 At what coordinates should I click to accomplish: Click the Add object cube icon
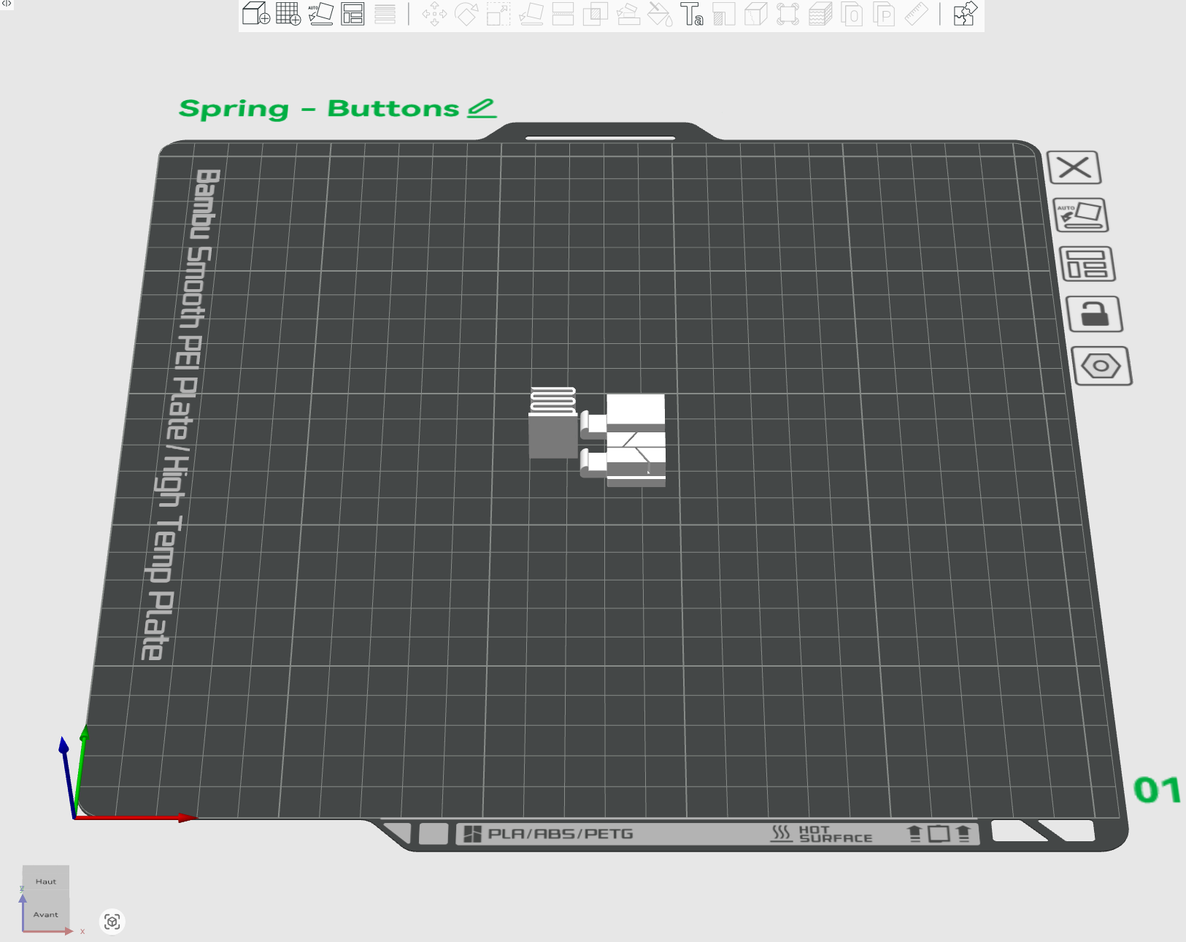[x=256, y=14]
